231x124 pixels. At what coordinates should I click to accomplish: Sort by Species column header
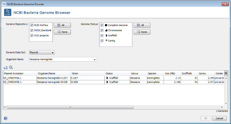click(x=155, y=73)
